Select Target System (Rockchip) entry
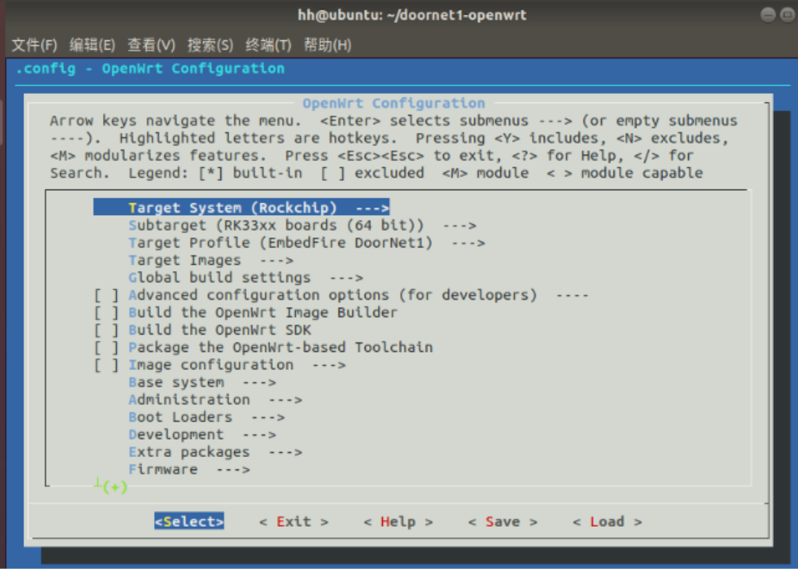The width and height of the screenshot is (798, 569). point(241,207)
